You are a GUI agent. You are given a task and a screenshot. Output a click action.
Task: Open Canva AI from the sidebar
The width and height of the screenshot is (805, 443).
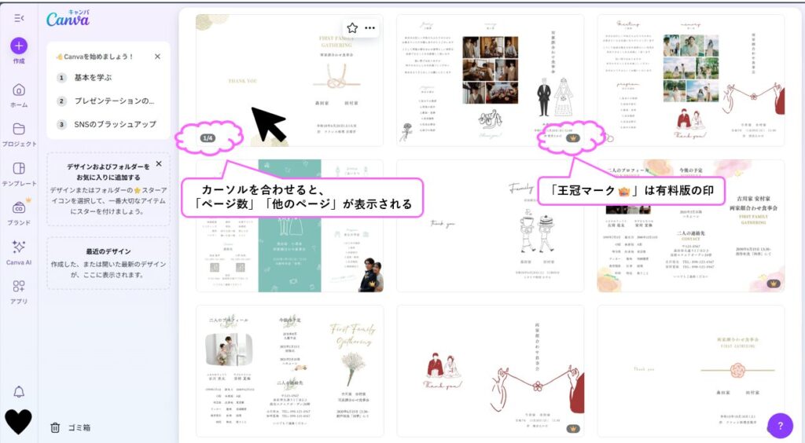(19, 247)
